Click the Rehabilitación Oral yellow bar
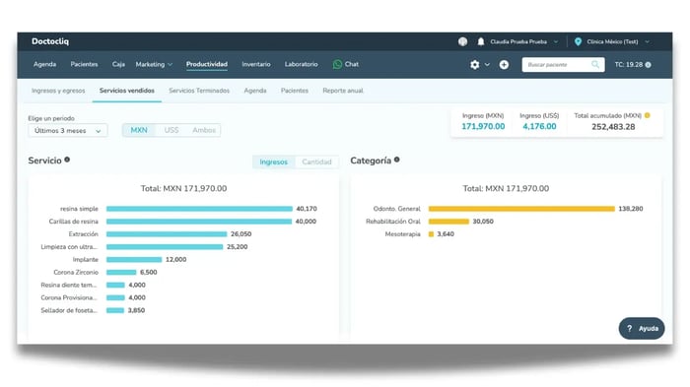 click(x=448, y=222)
